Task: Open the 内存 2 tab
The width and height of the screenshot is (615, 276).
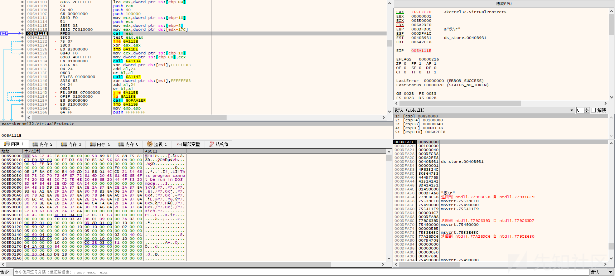Action: (x=43, y=144)
